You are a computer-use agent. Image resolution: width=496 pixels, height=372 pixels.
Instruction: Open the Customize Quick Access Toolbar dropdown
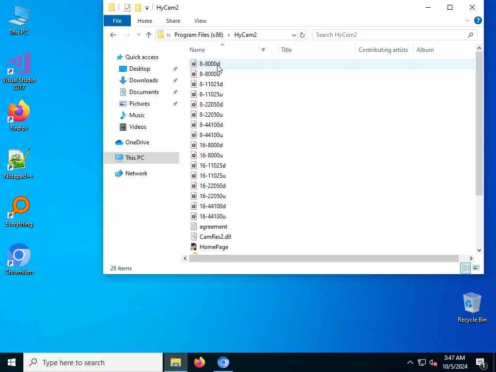click(147, 8)
